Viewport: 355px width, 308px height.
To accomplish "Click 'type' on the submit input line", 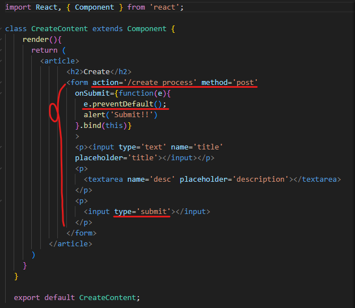I will coord(122,212).
